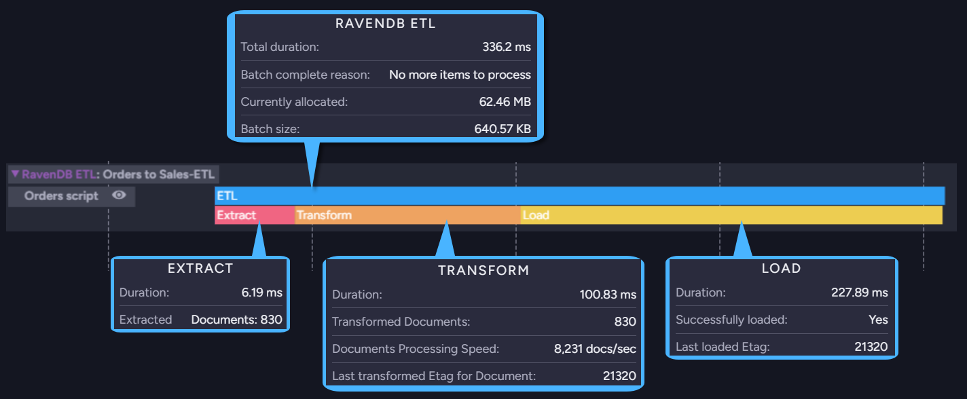Click Currently allocated value 62.46 MB
The image size is (967, 399).
click(x=505, y=102)
